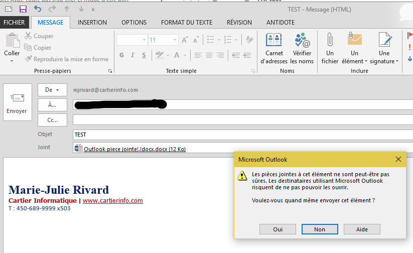Expand the Coller paste options arrow
The width and height of the screenshot is (413, 253).
point(12,61)
